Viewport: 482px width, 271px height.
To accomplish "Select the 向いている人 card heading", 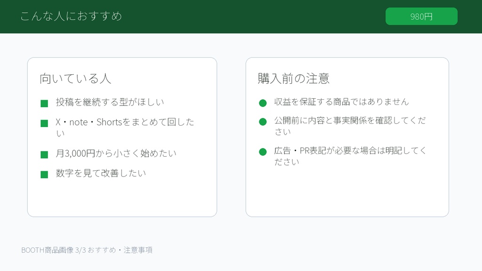I will point(75,79).
